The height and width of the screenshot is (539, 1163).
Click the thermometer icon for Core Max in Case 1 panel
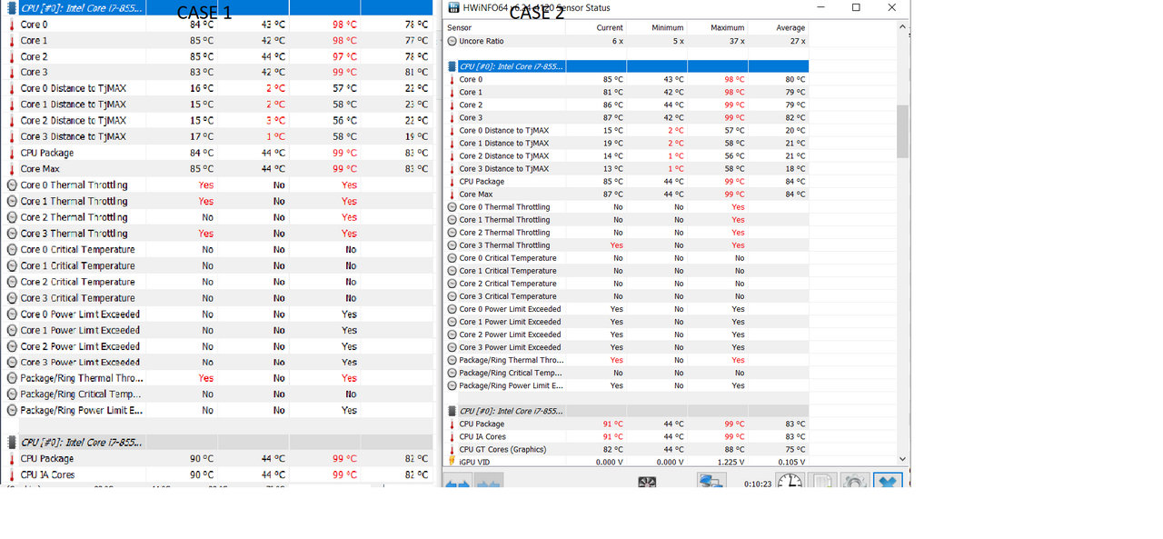[x=12, y=169]
